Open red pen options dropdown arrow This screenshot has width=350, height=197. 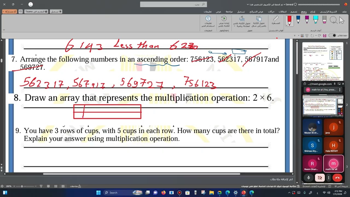[x=287, y=25]
